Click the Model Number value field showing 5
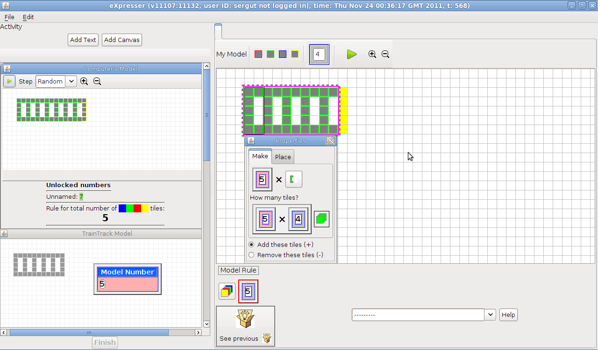The image size is (598, 350). coord(127,284)
